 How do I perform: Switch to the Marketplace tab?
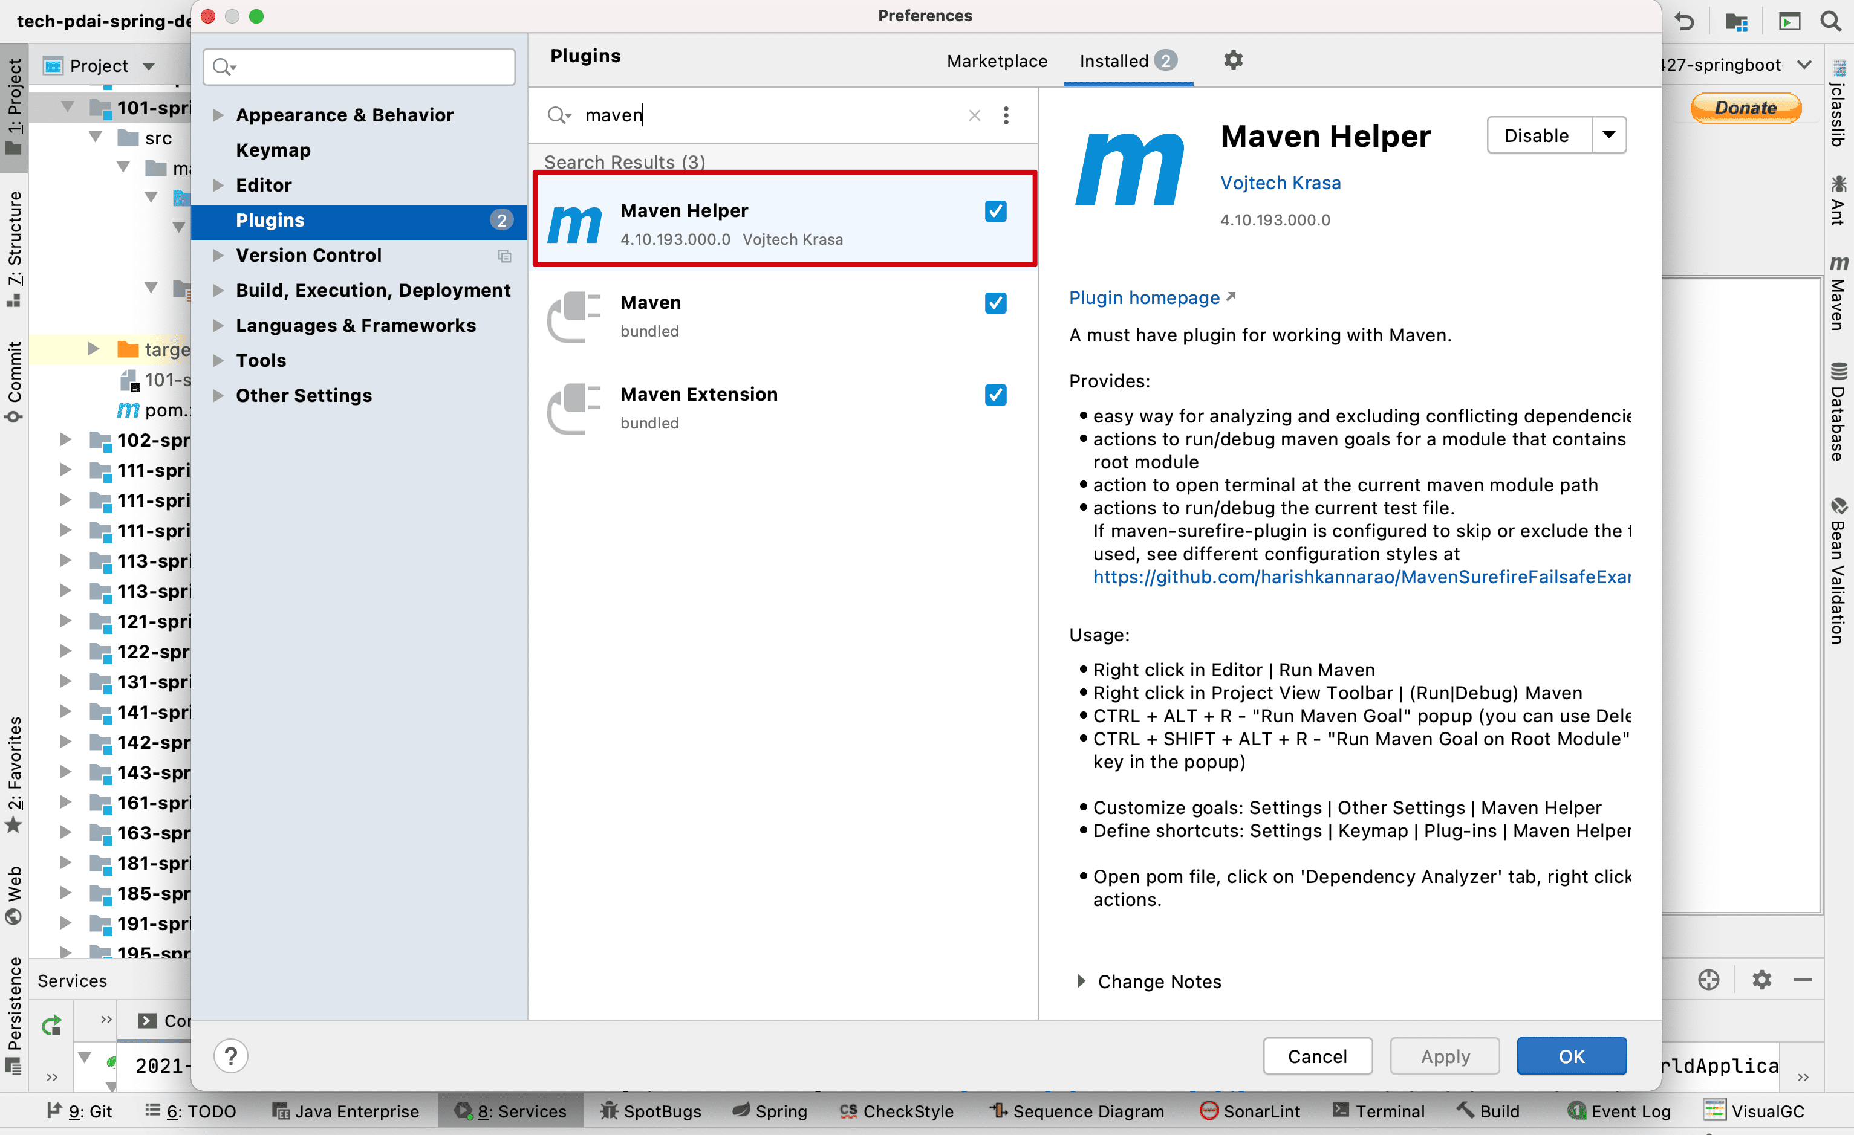point(996,61)
